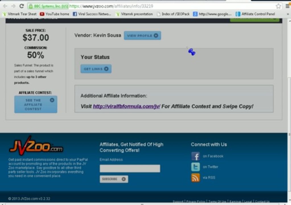Screen dimensions: 291x205
Task: Click the Twitter icon in footer
Action: (195, 167)
